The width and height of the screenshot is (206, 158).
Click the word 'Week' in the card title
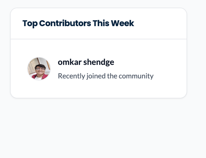pos(122,23)
